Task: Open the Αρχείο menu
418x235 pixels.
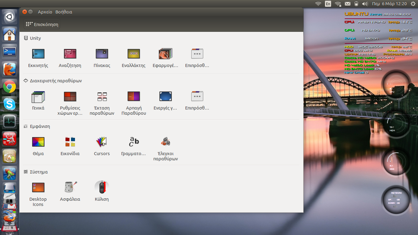Action: [x=45, y=12]
